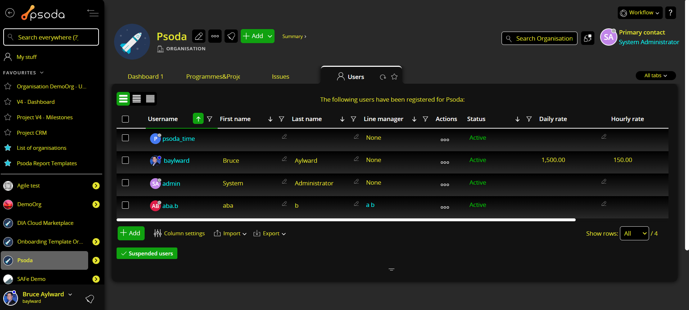The width and height of the screenshot is (689, 310).
Task: Open the All tabs dropdown
Action: (x=655, y=75)
